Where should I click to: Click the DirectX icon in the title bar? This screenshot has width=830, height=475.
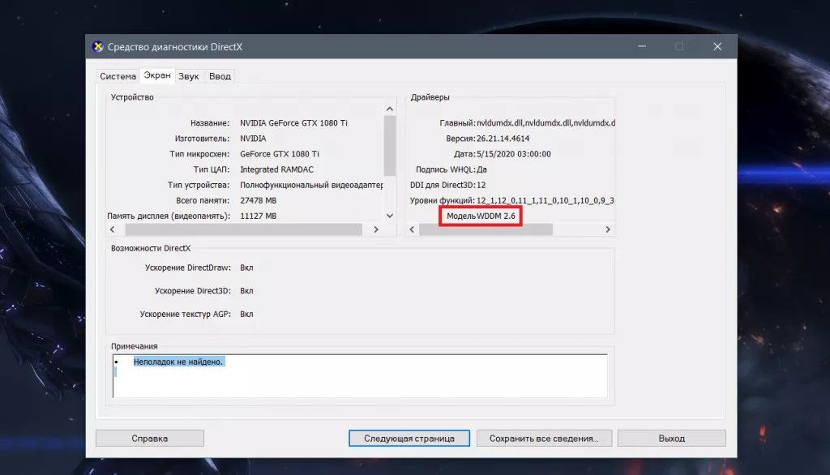pyautogui.click(x=98, y=47)
